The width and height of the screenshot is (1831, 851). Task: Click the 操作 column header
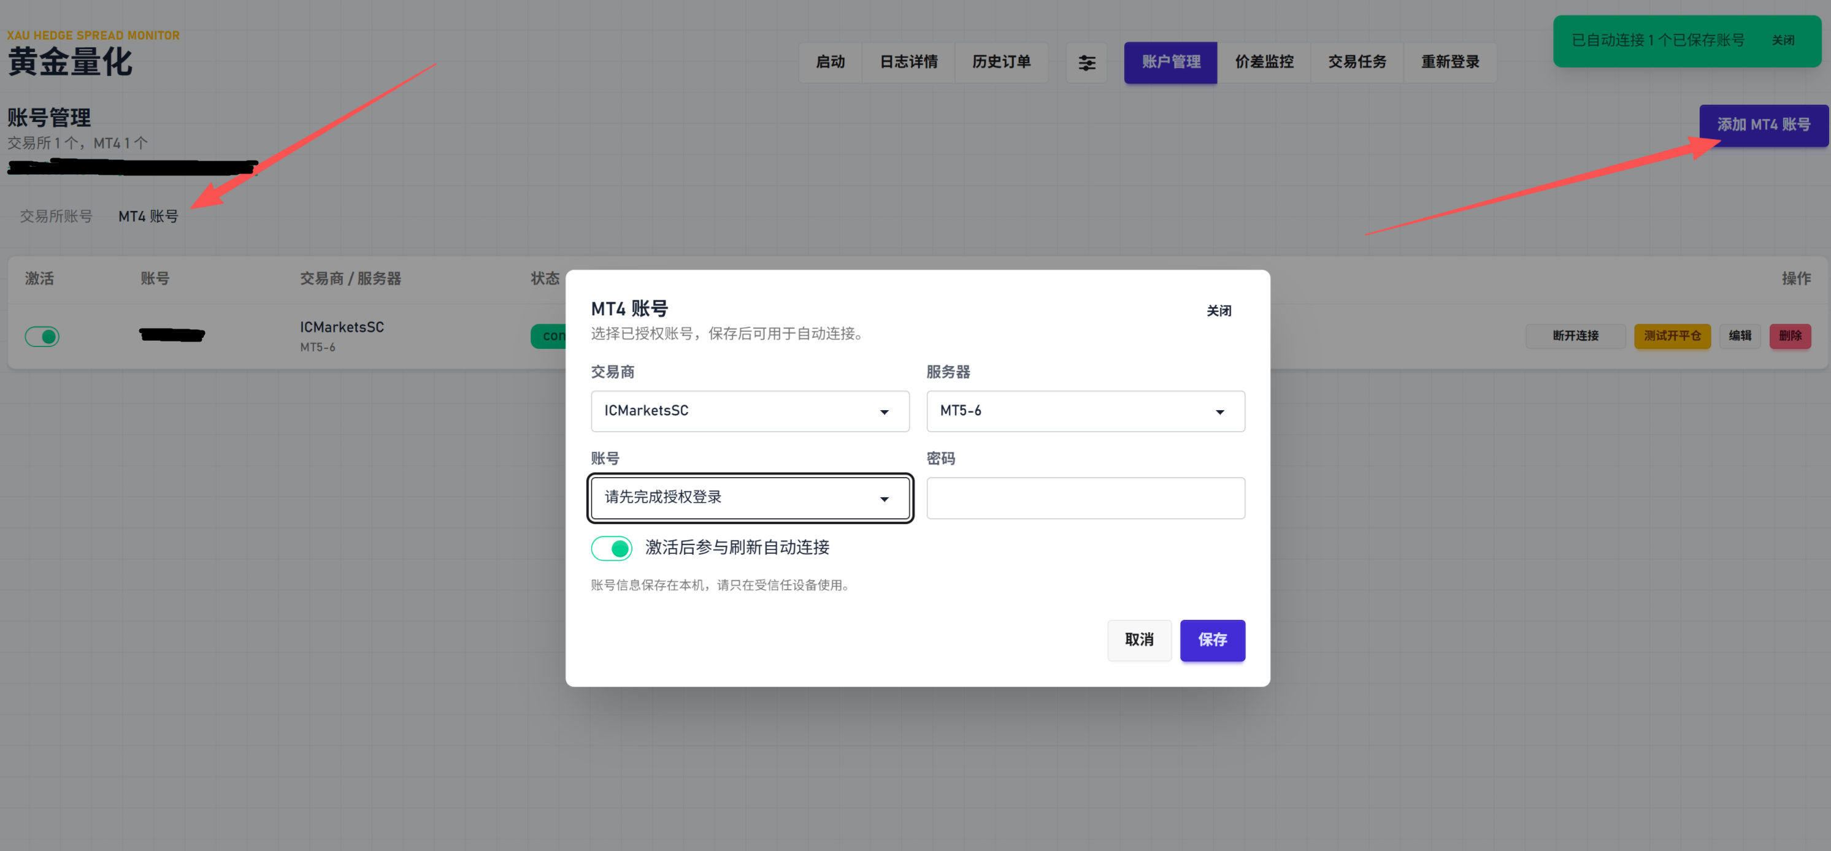point(1795,278)
